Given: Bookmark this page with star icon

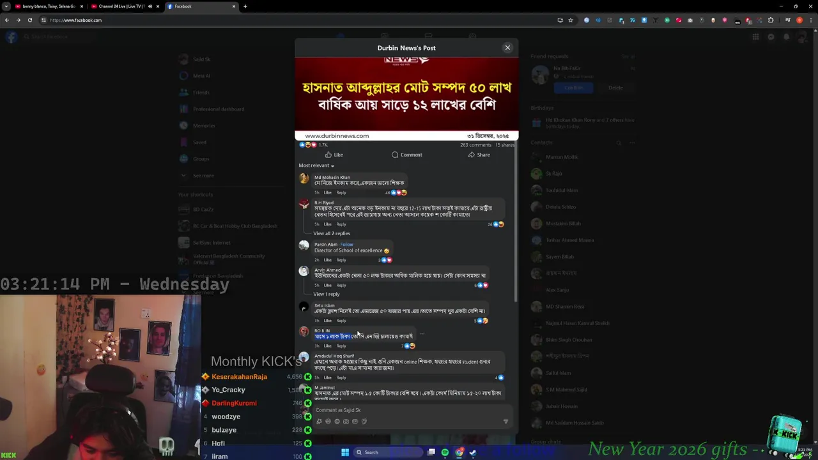Looking at the screenshot, I should point(571,20).
